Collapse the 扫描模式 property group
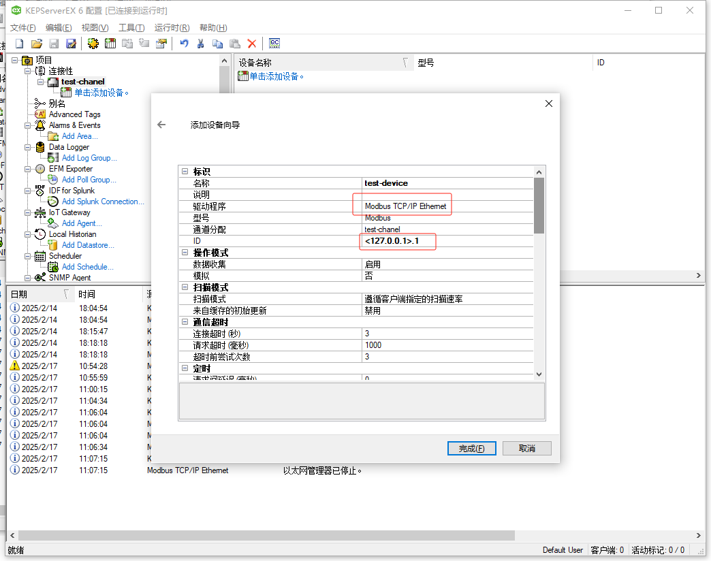Screen dimensions: 711x561 coord(185,287)
